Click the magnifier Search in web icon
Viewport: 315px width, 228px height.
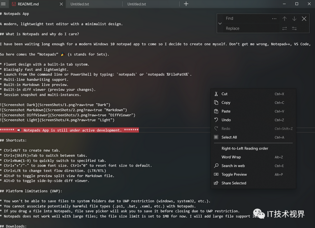pos(216,166)
